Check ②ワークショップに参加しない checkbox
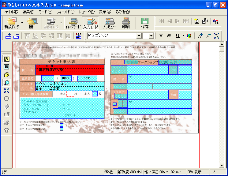 click(62, 129)
